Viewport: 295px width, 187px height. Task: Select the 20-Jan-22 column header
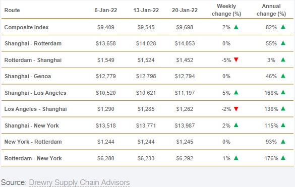point(185,10)
